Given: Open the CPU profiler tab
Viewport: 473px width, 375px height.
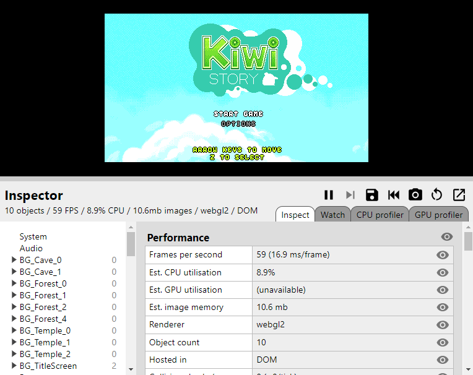Looking at the screenshot, I should pyautogui.click(x=380, y=215).
